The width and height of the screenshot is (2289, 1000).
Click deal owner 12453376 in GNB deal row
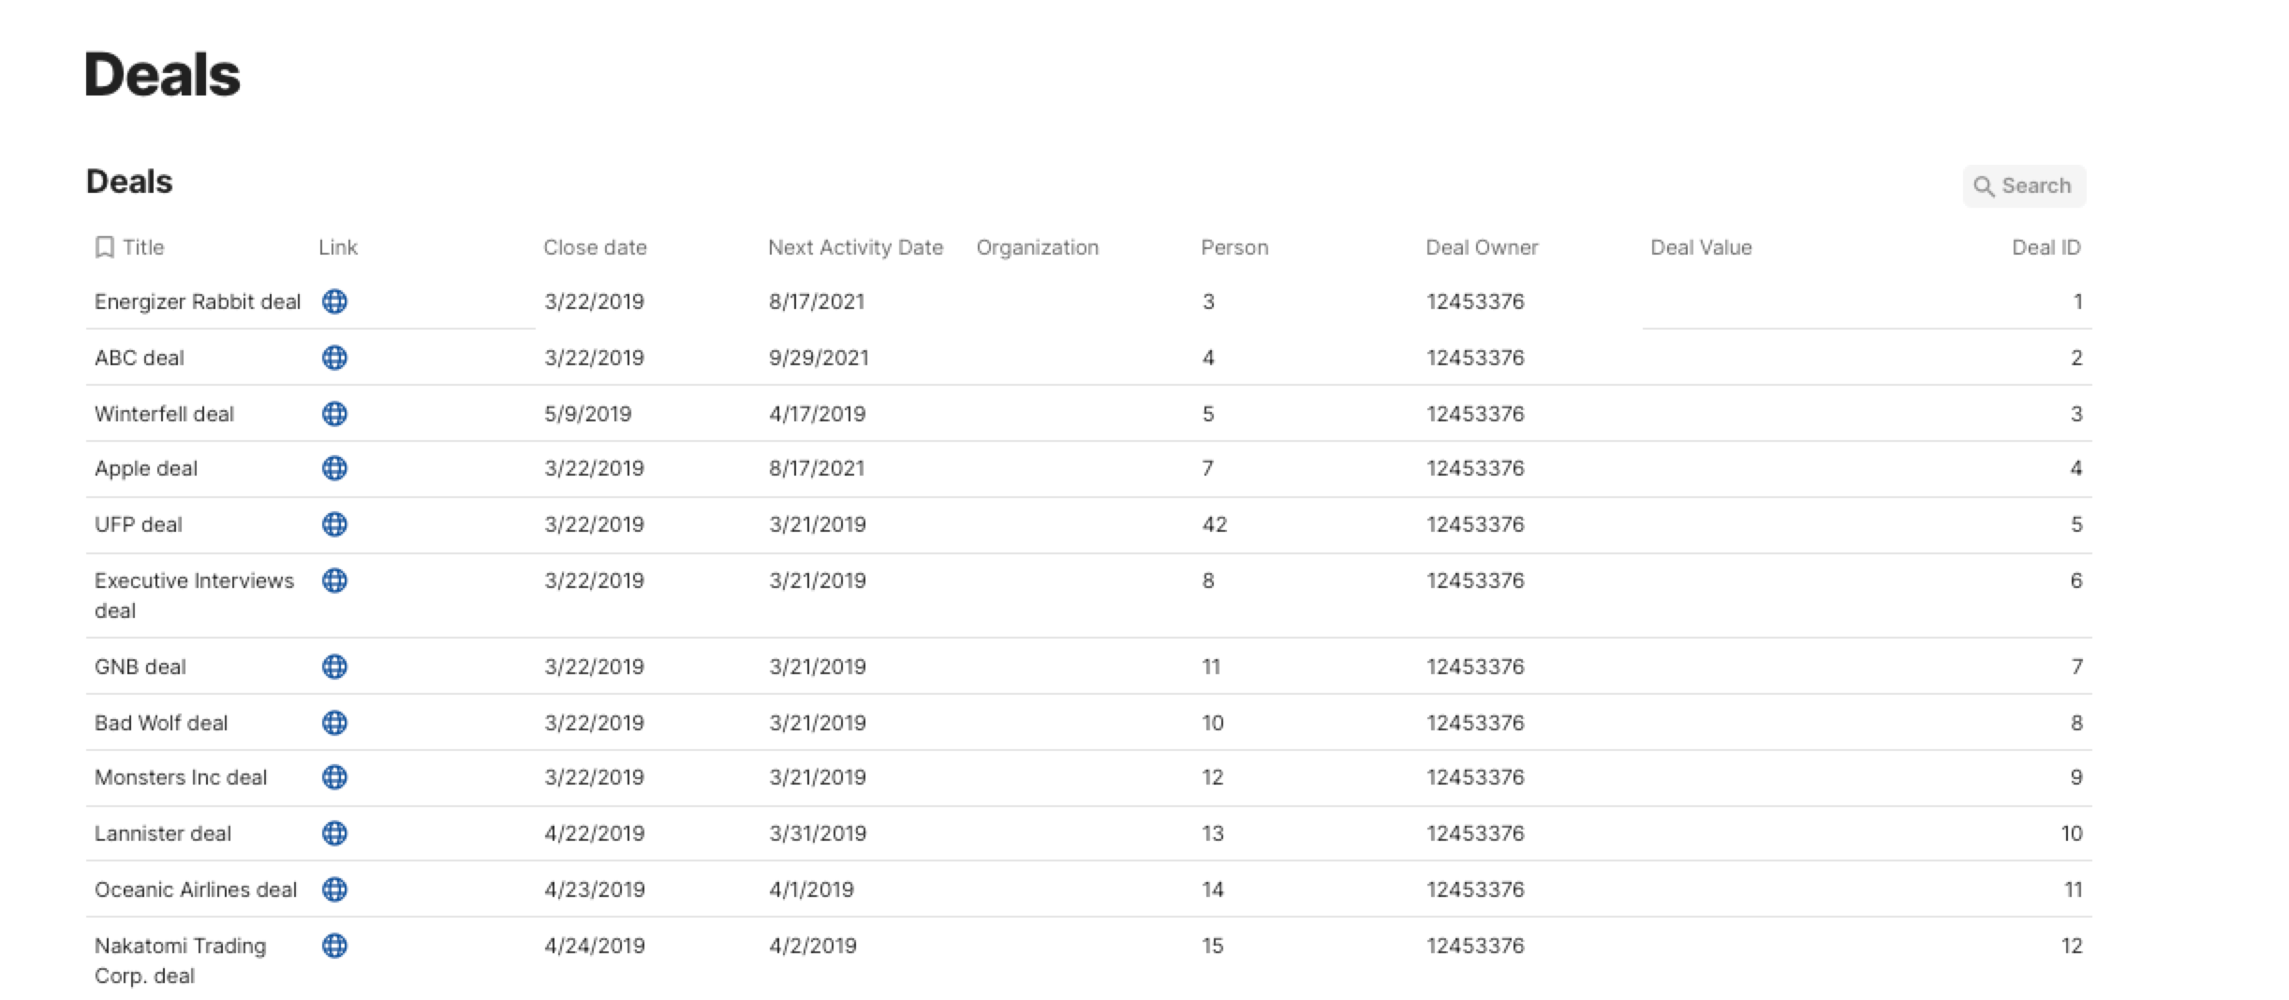coord(1475,667)
